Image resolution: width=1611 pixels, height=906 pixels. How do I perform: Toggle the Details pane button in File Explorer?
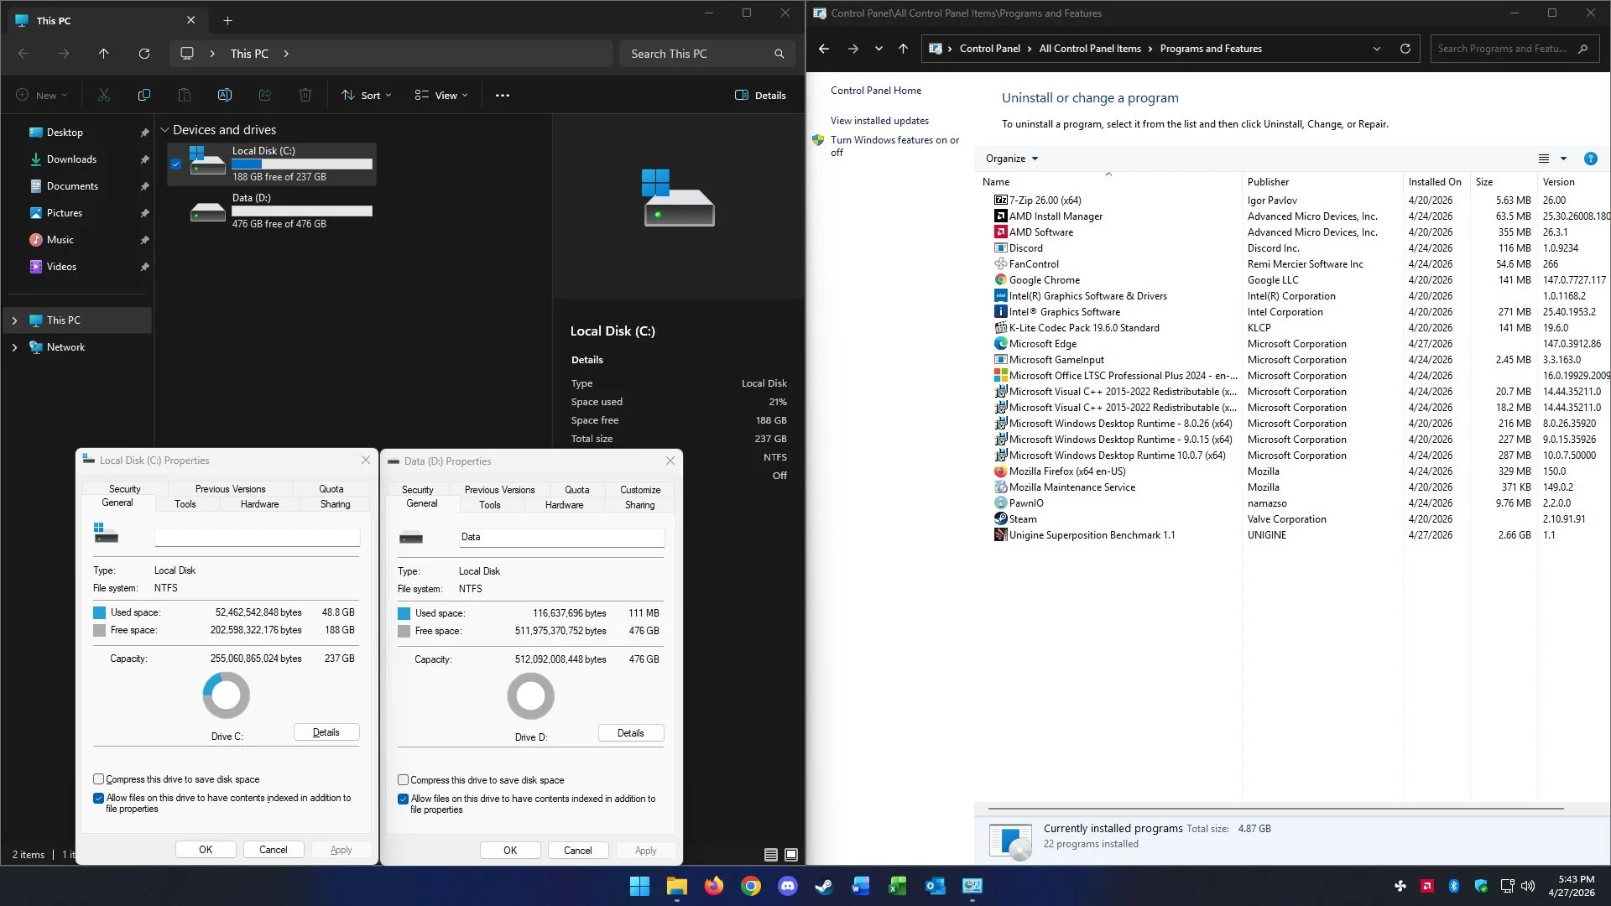[x=760, y=96]
